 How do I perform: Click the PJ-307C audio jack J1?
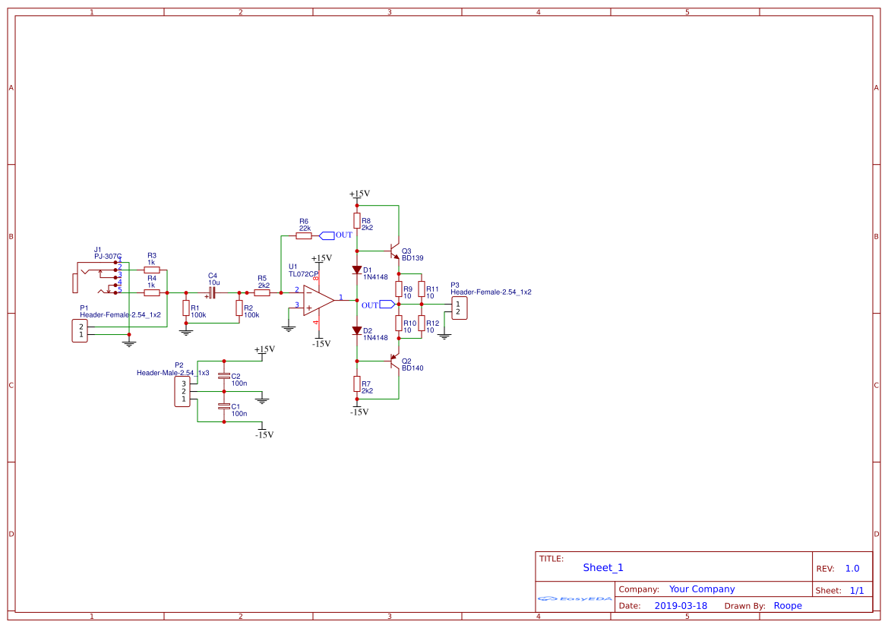click(96, 277)
